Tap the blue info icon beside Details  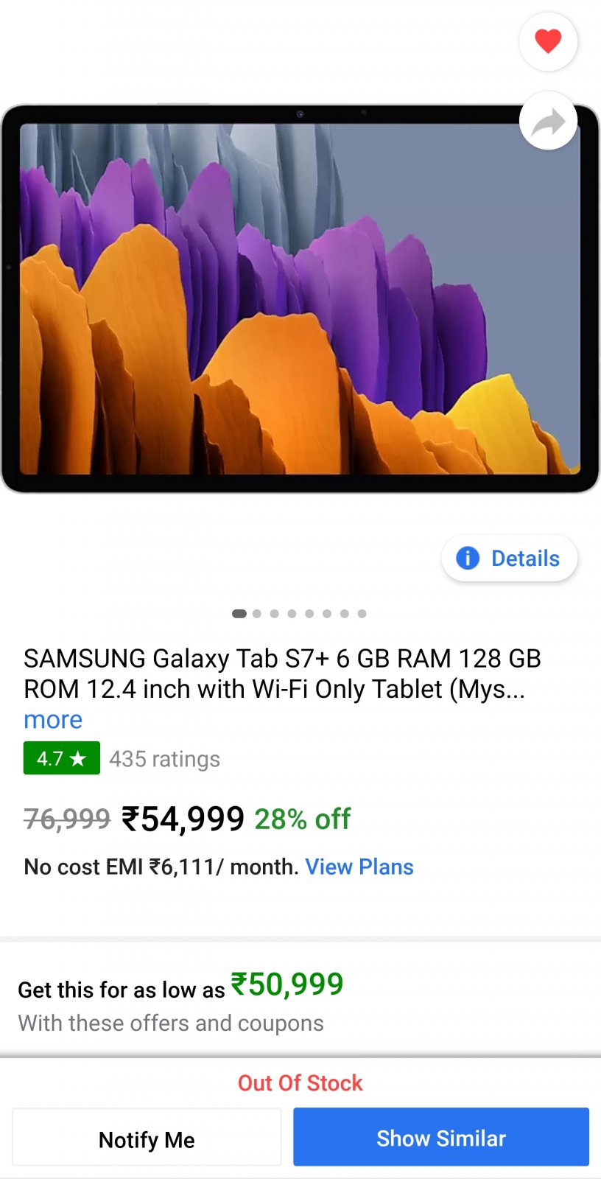point(468,559)
